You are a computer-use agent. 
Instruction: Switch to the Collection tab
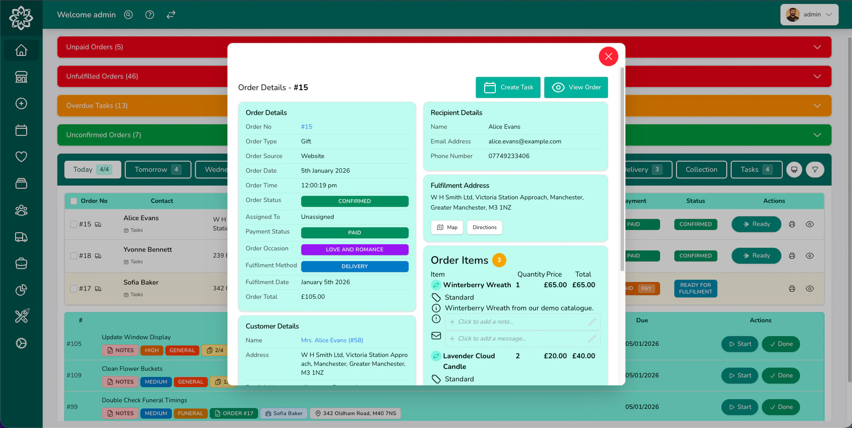701,170
